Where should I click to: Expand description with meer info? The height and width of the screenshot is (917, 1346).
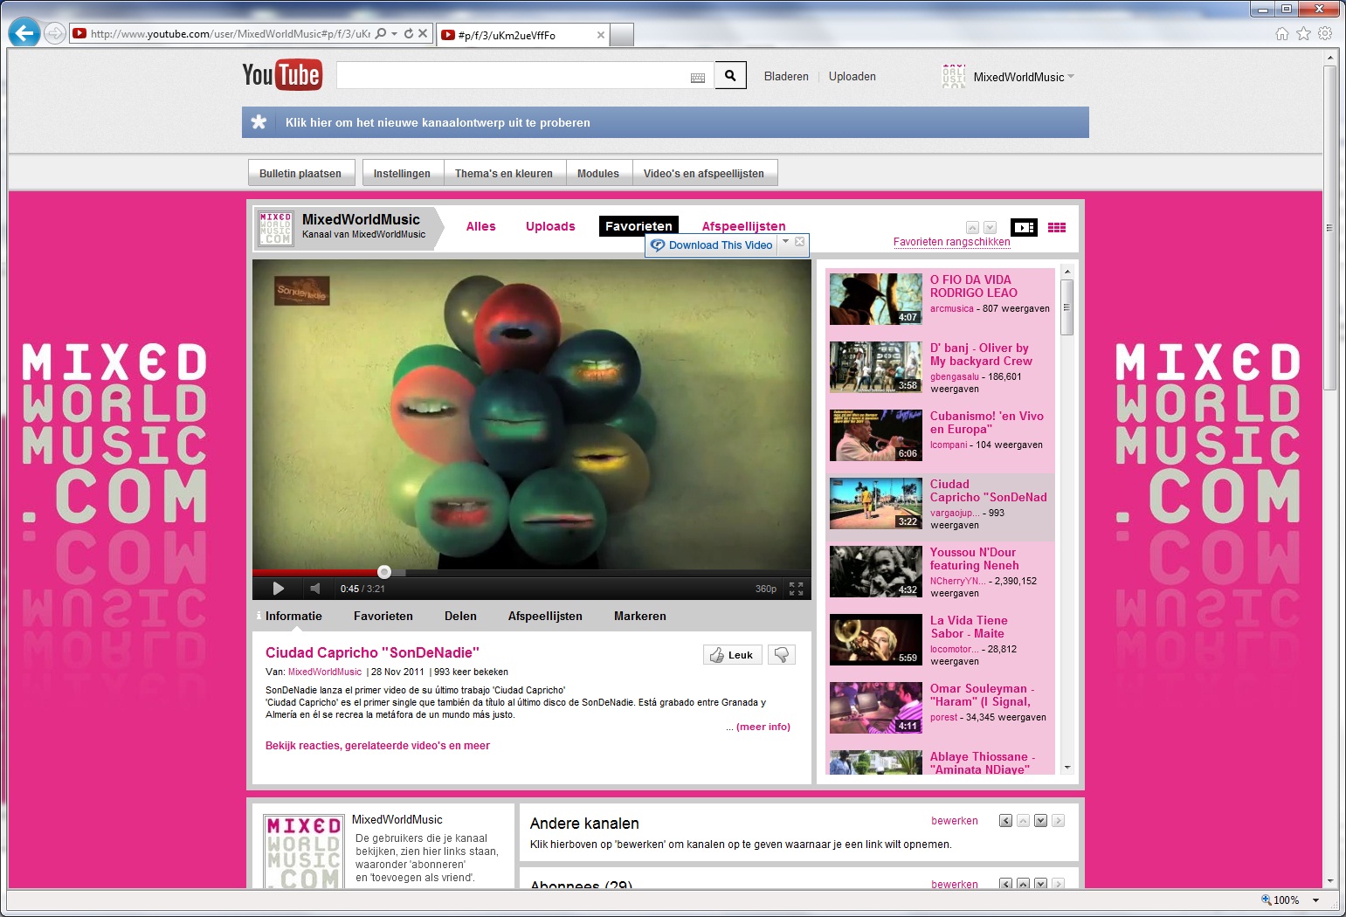tap(763, 727)
